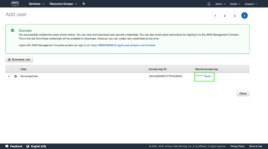
Task: Open the Resource Groups dropdown
Action: (x=63, y=4)
